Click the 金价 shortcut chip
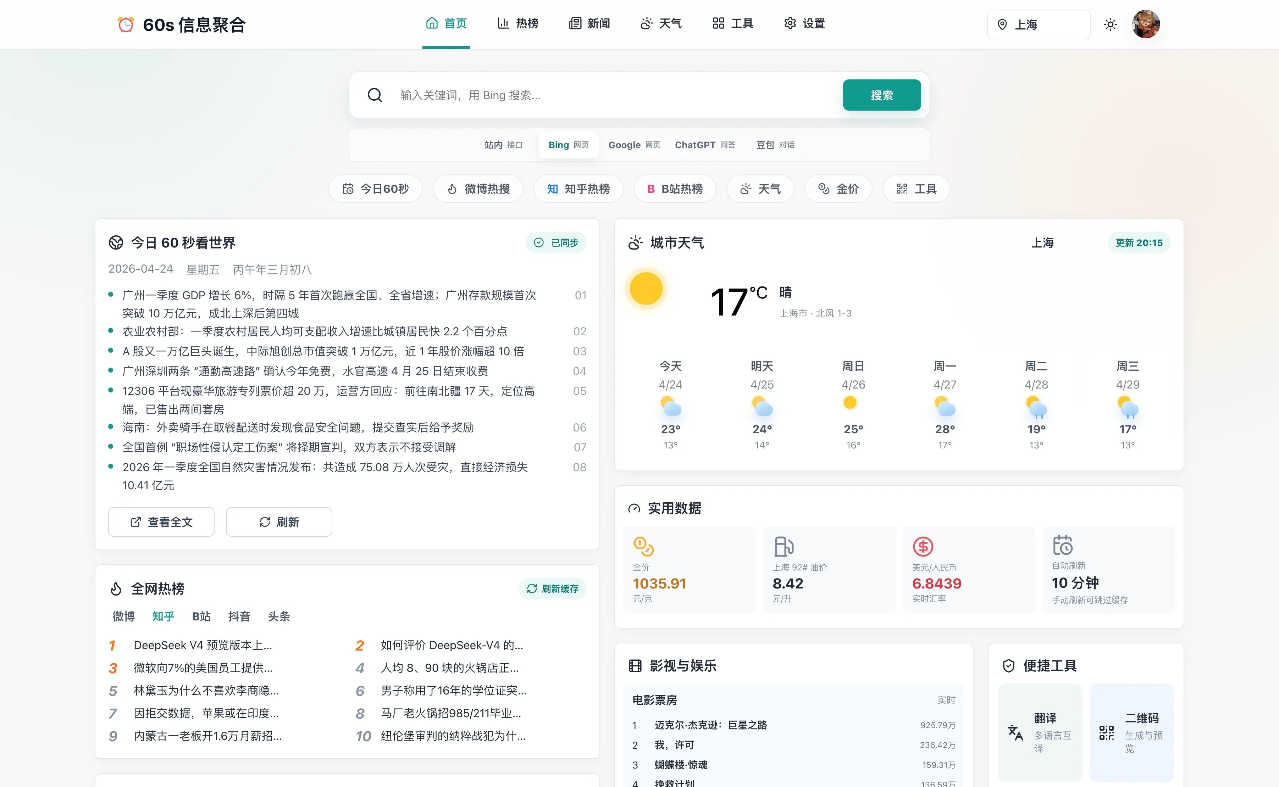The image size is (1279, 787). point(838,189)
